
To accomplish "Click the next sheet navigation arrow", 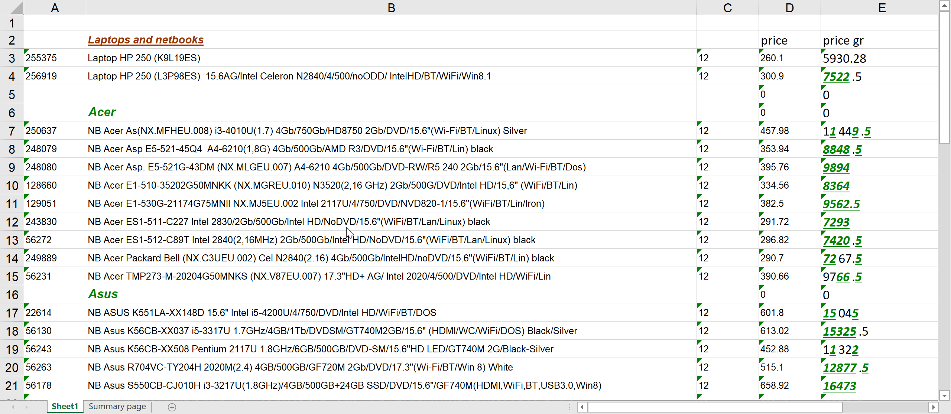I will click(x=26, y=407).
